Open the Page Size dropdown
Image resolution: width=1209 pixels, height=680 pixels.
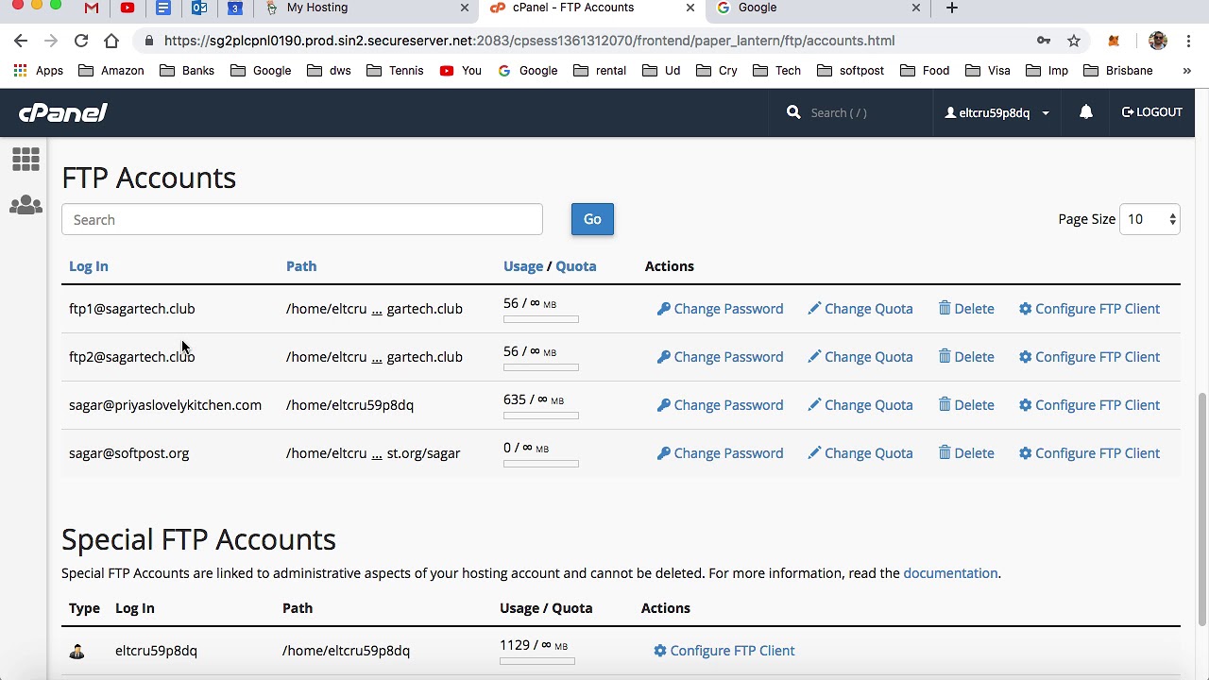pos(1149,219)
